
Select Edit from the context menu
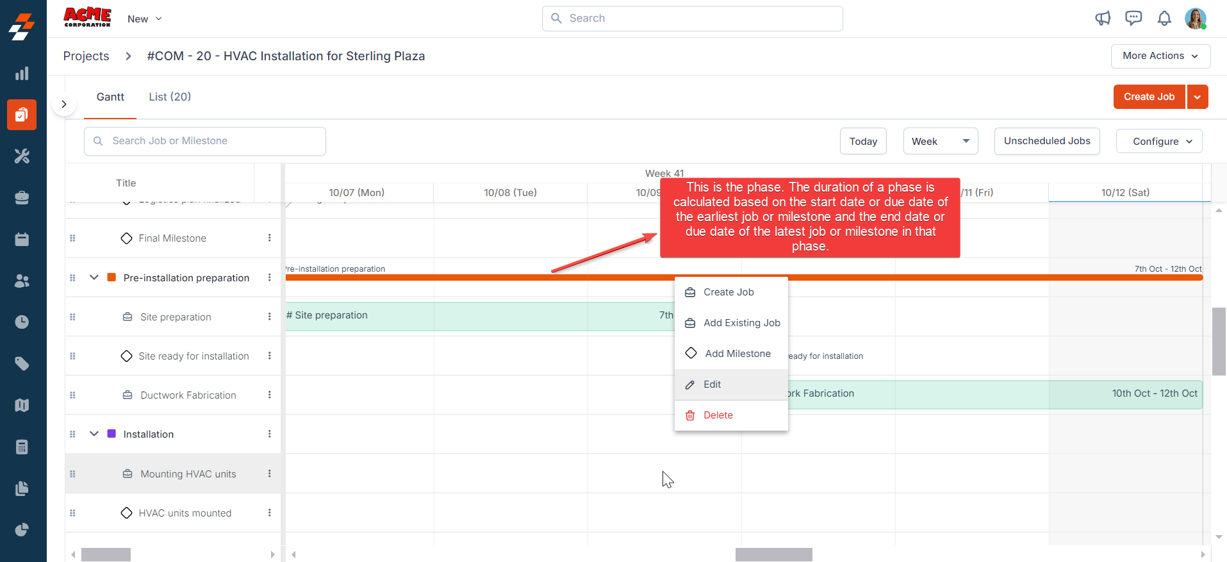pyautogui.click(x=712, y=384)
